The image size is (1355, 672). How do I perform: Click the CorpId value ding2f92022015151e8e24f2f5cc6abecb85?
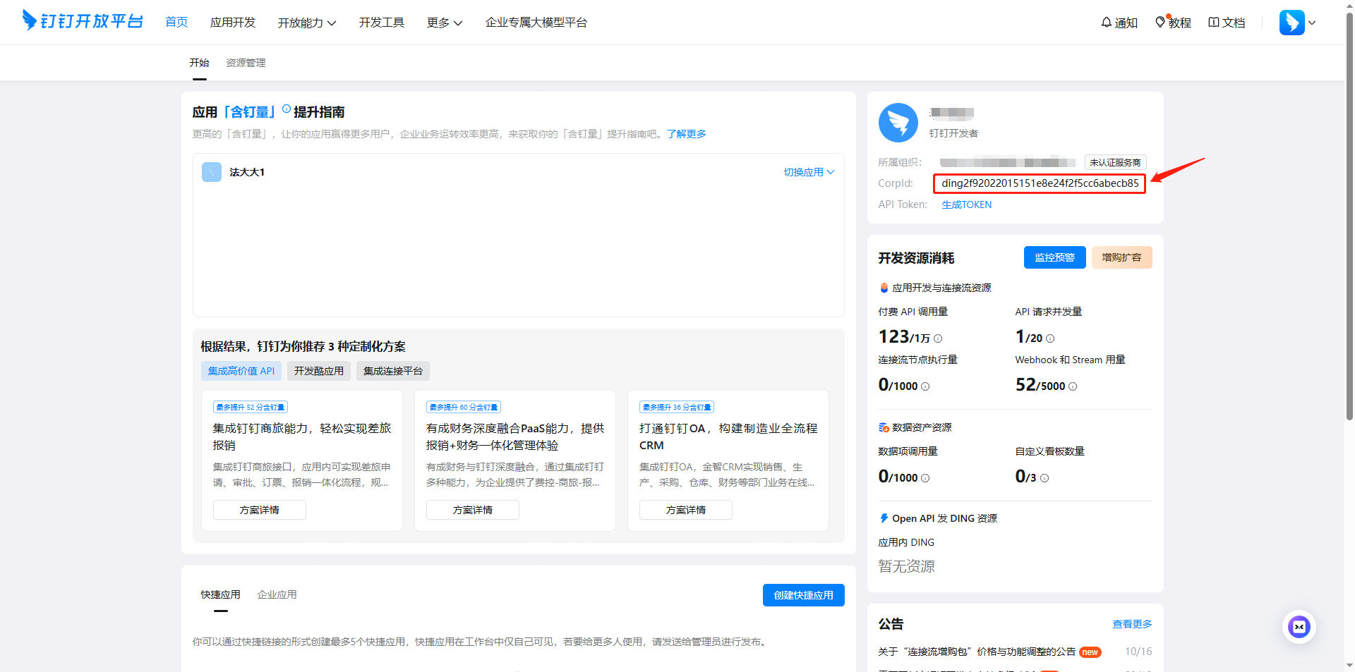[1040, 183]
